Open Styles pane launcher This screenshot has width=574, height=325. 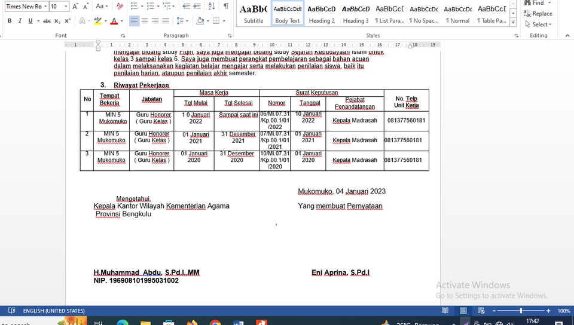pos(516,35)
